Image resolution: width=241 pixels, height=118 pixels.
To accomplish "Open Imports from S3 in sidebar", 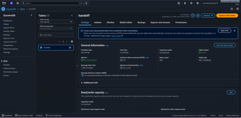I will tap(10, 42).
